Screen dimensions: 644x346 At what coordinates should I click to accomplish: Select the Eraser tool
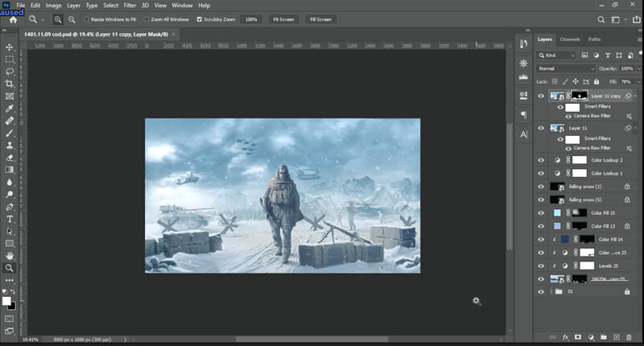10,158
